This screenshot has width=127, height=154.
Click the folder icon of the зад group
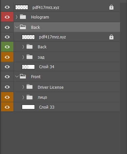30,57
